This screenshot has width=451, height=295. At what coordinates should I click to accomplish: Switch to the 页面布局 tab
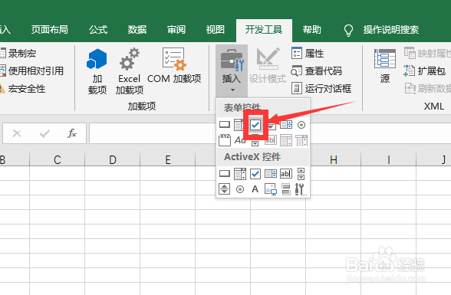click(x=49, y=30)
